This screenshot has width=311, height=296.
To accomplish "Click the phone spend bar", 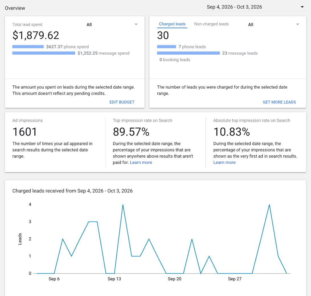I will point(28,47).
